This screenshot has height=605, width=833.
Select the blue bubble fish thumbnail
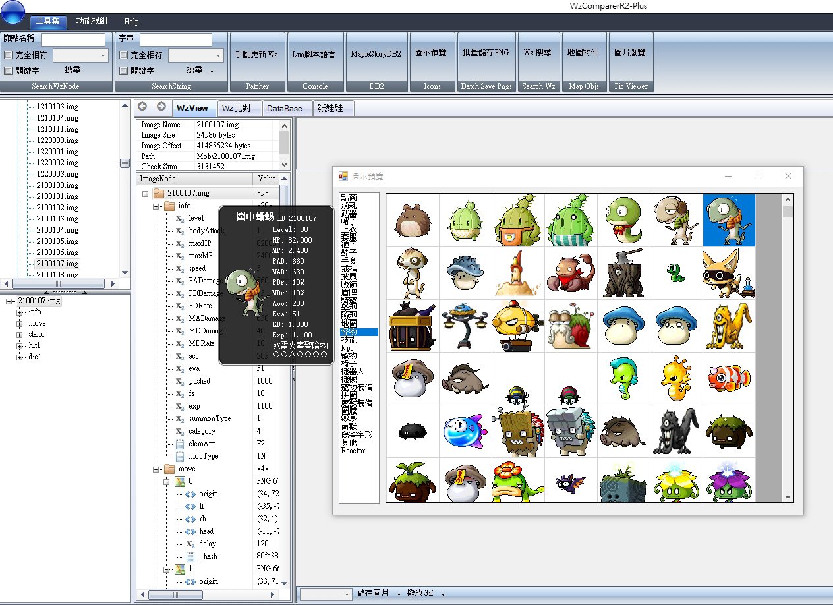465,431
